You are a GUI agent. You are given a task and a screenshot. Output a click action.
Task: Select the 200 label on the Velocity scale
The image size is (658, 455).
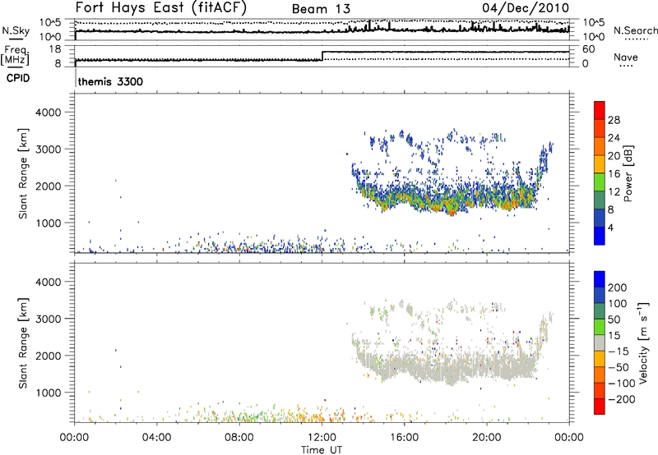click(618, 287)
